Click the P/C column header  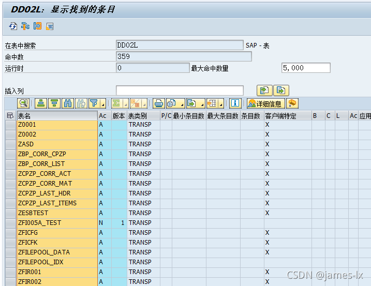coord(166,116)
